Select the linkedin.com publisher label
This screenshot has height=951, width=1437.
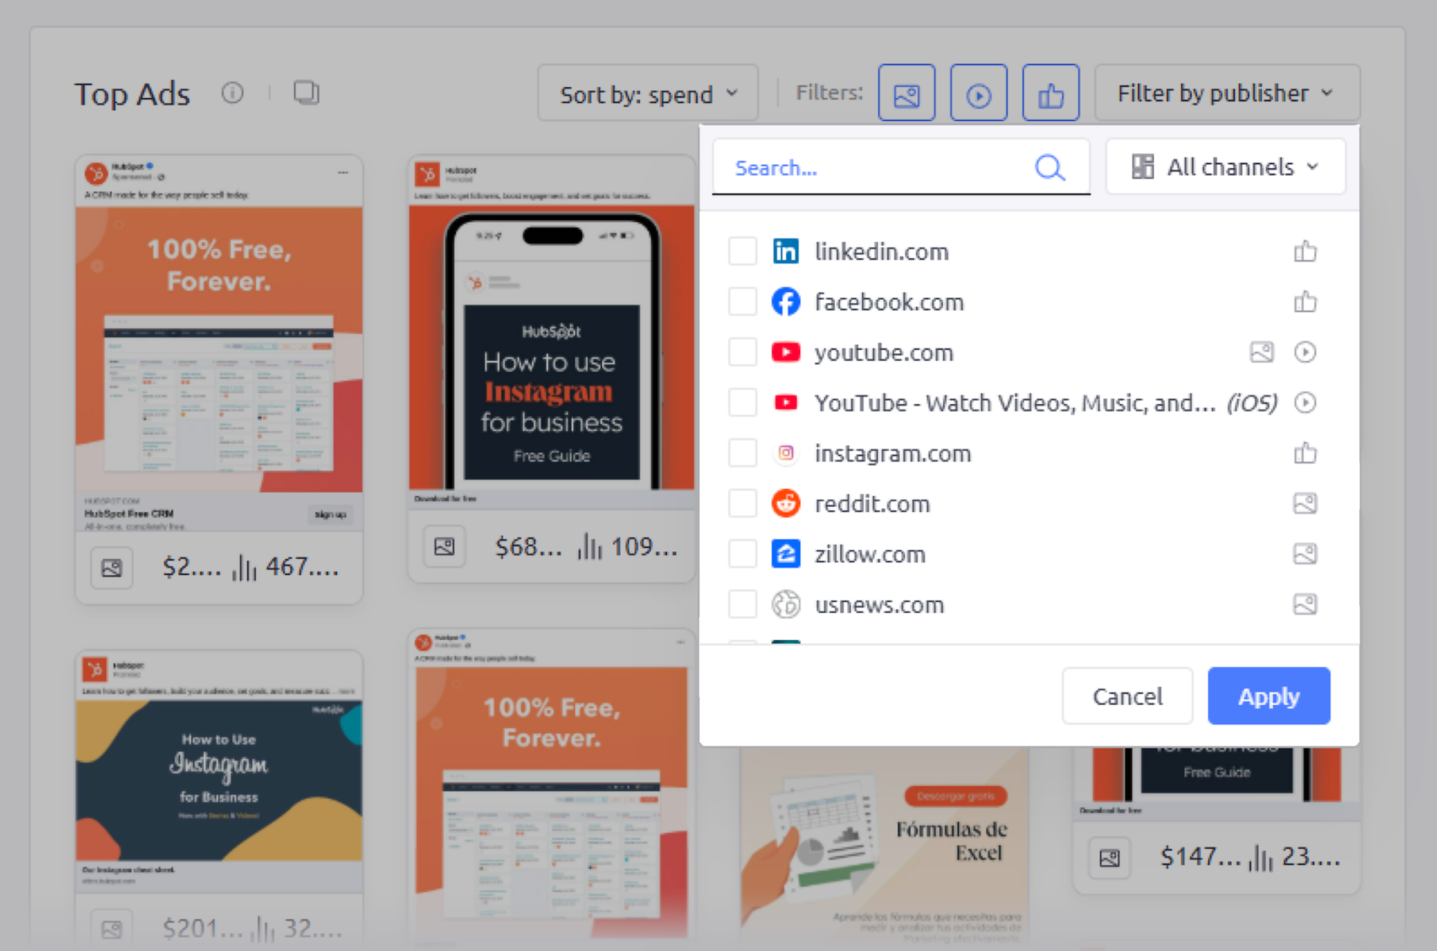coord(882,251)
